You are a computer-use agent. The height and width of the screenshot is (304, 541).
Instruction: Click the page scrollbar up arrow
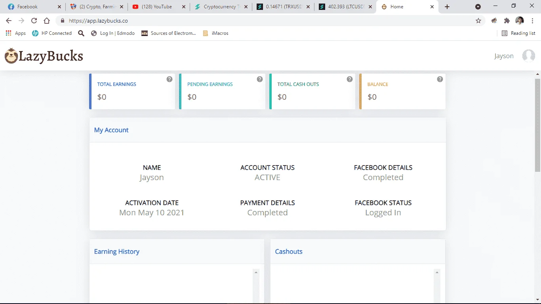[x=537, y=74]
